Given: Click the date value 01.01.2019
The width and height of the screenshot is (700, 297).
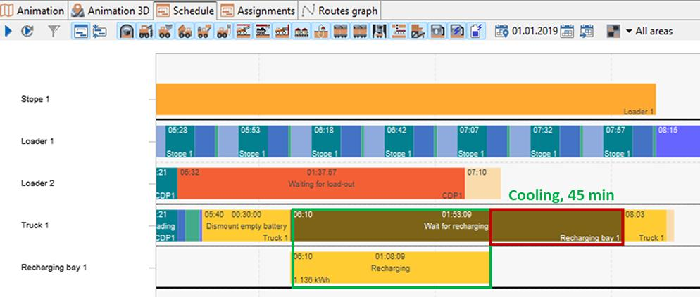Looking at the screenshot, I should click(x=535, y=31).
